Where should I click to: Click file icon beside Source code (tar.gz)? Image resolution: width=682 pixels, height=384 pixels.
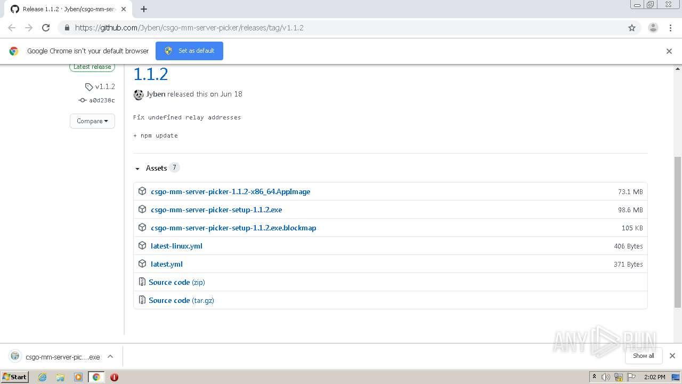click(x=142, y=300)
